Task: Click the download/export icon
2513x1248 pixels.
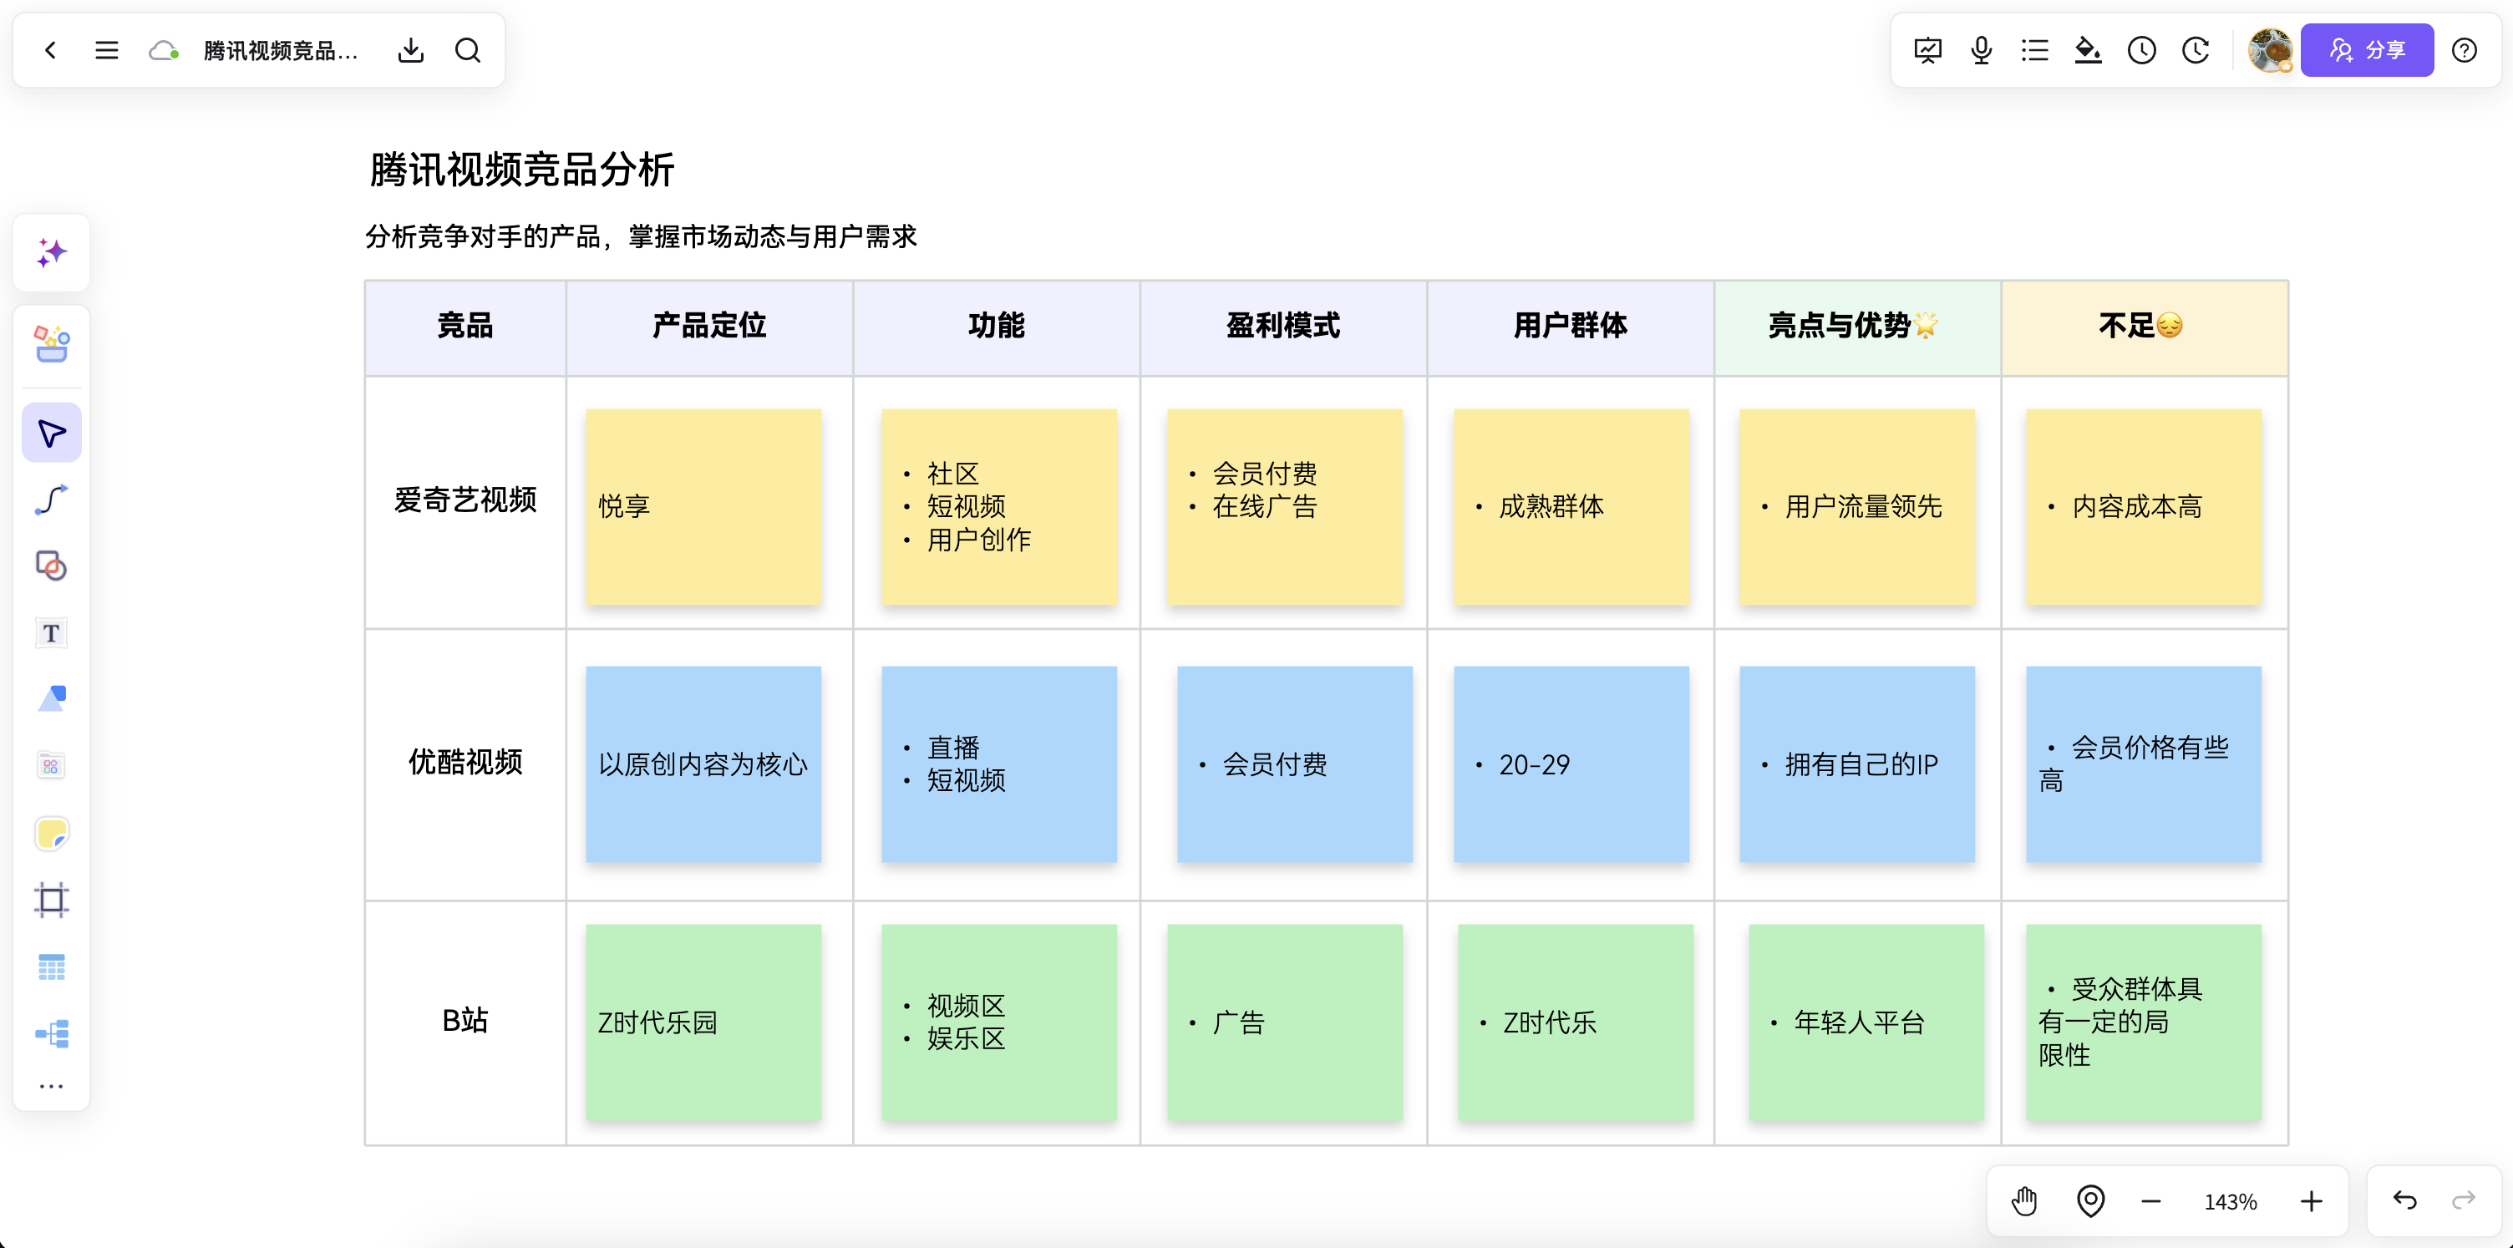Action: point(411,50)
